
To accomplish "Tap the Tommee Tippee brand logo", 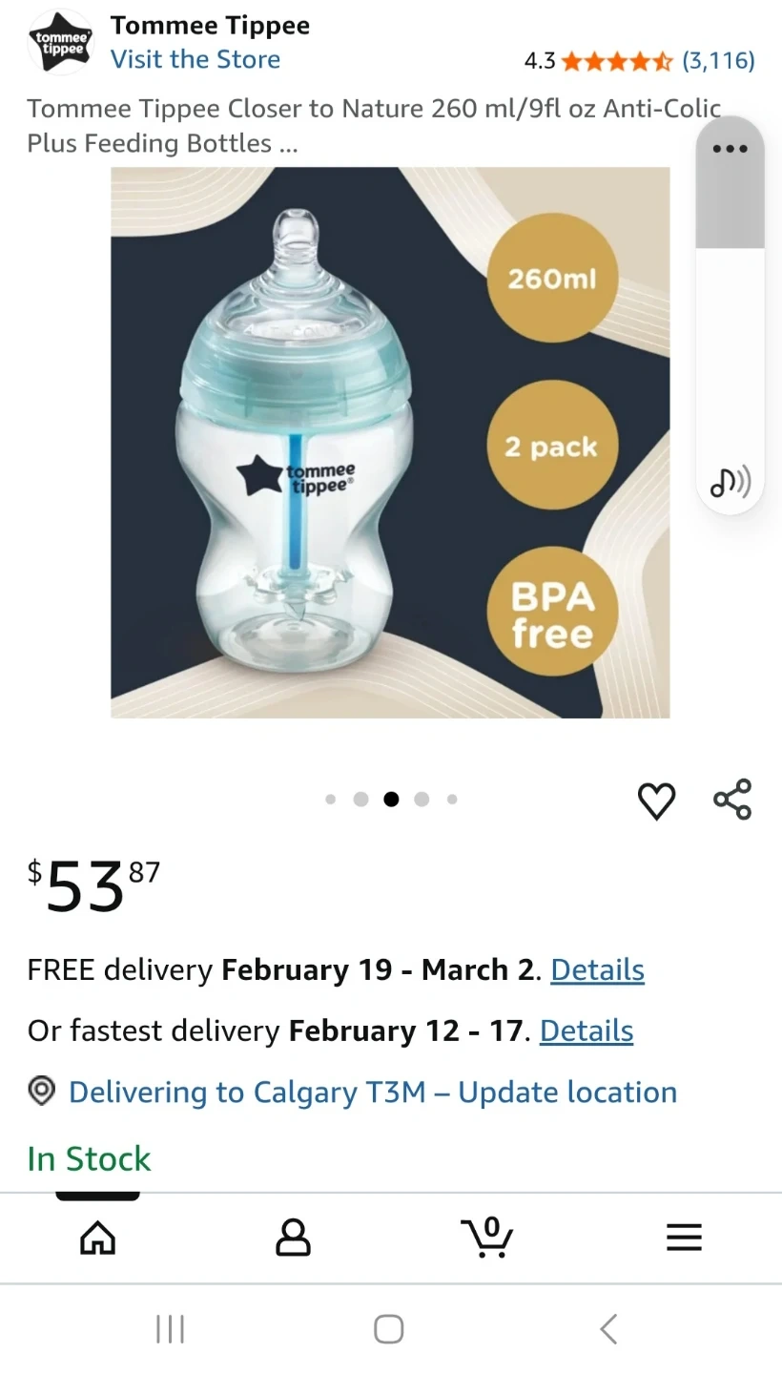I will click(61, 42).
